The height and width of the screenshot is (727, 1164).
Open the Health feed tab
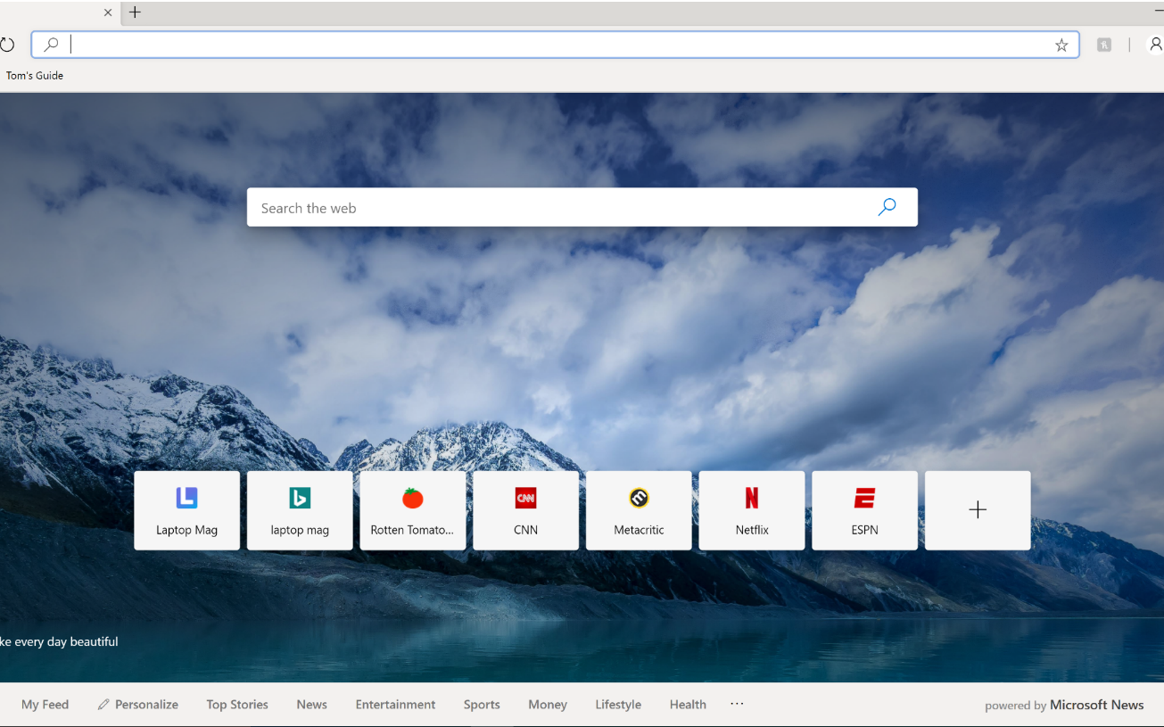688,705
